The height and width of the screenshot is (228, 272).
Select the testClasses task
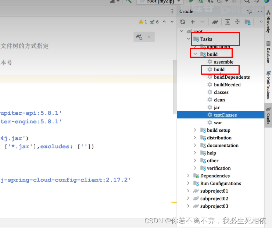pyautogui.click(x=221, y=115)
